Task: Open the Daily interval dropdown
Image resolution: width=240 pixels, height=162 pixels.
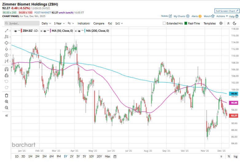Action: tap(46, 23)
